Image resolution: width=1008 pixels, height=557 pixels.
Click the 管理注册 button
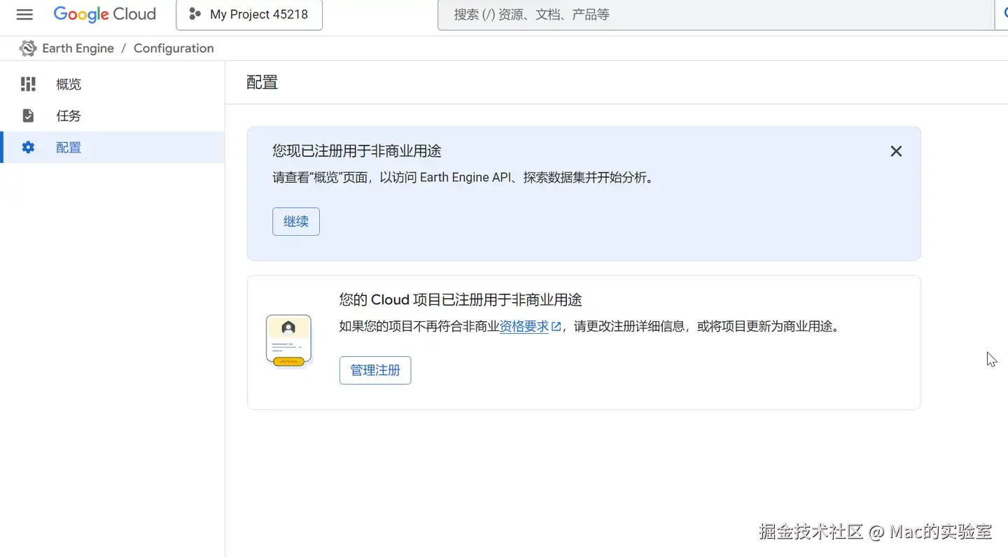pyautogui.click(x=375, y=371)
